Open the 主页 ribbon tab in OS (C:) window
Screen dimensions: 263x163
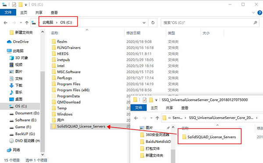click(24, 13)
